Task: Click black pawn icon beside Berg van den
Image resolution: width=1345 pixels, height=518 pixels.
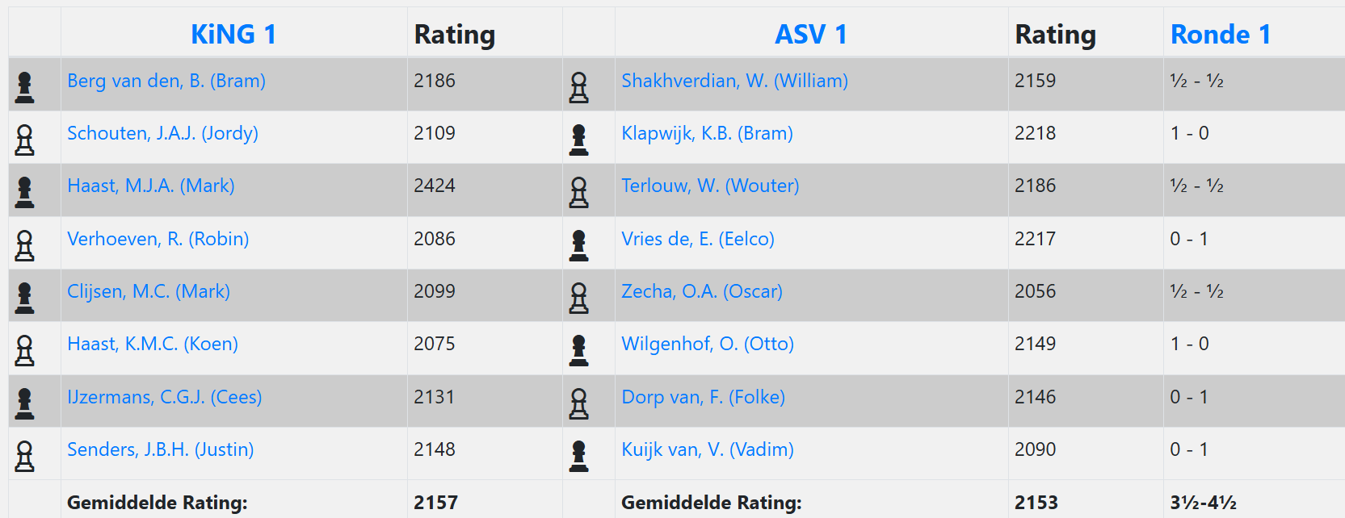Action: coord(25,87)
